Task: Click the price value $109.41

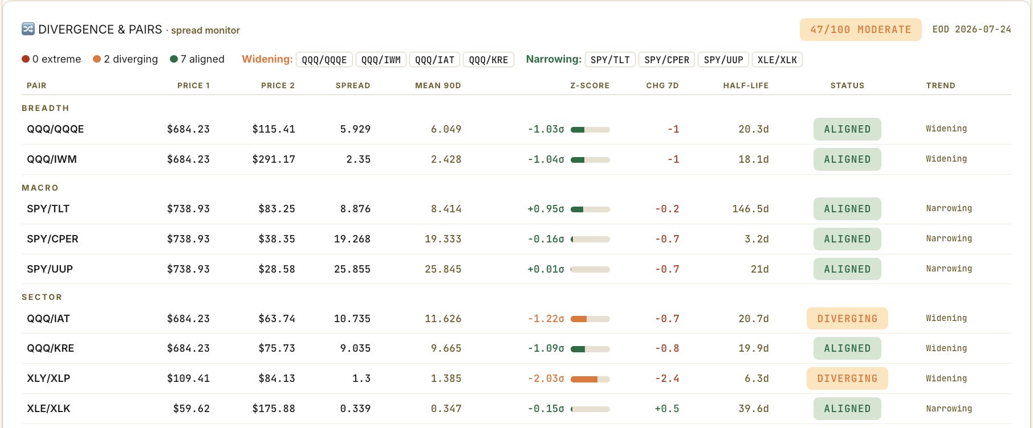Action: (x=188, y=378)
